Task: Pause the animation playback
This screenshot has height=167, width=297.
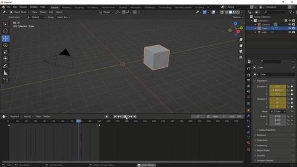Action: pos(125,116)
